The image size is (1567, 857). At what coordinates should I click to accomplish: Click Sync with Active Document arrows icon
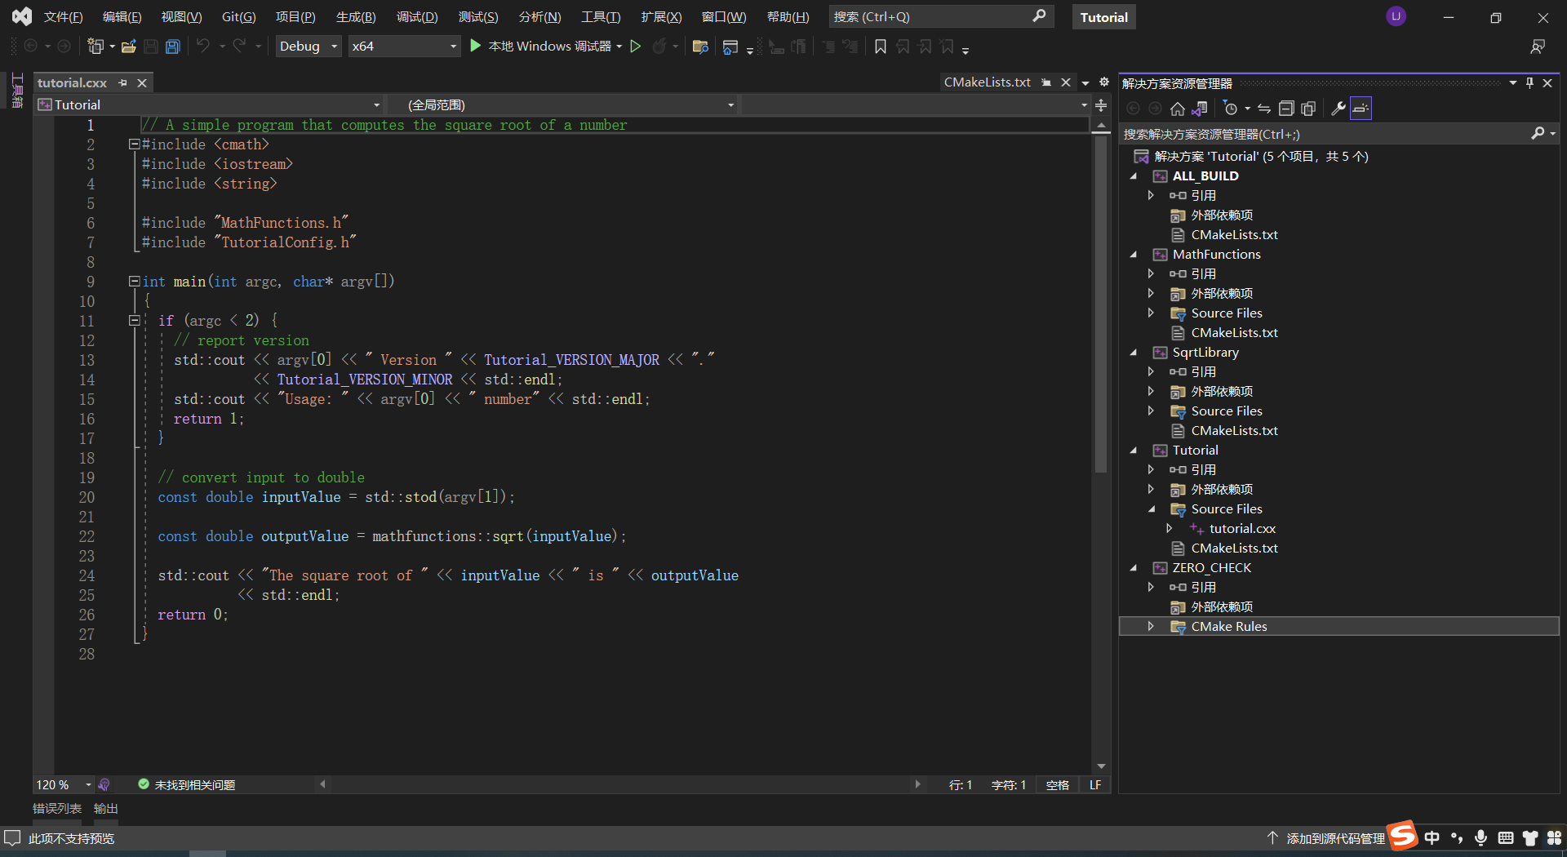click(x=1264, y=109)
